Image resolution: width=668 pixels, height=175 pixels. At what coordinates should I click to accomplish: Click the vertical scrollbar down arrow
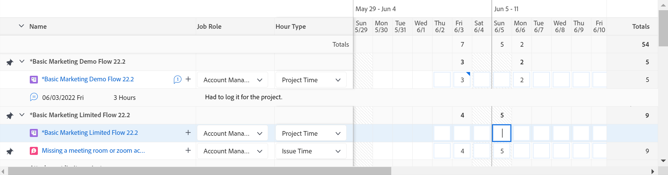click(x=663, y=161)
